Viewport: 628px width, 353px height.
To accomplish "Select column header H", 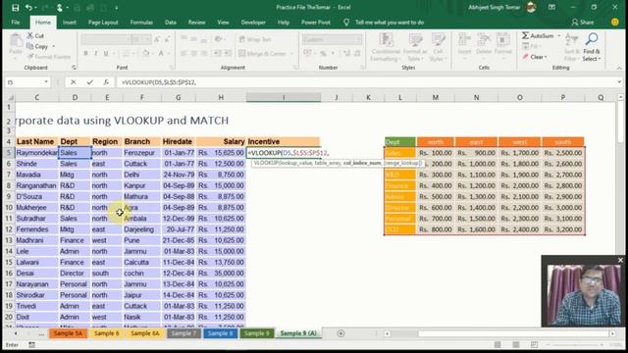I will pyautogui.click(x=221, y=97).
